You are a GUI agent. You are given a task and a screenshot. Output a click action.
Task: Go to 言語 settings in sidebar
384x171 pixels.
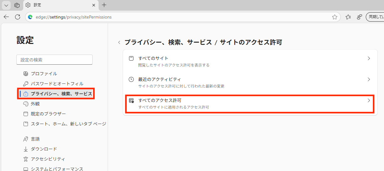click(35, 139)
